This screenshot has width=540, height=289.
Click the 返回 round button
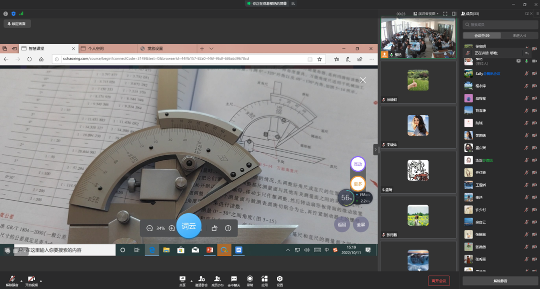pos(342,225)
